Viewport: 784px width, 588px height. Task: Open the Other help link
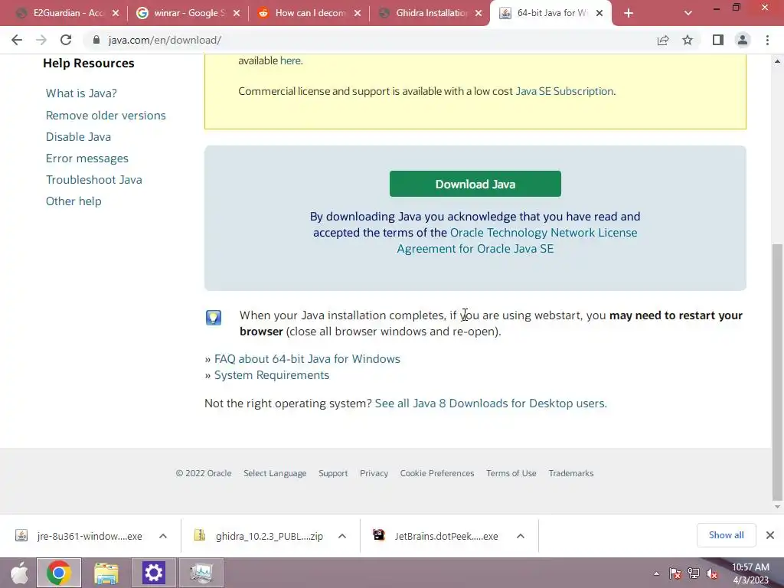pyautogui.click(x=73, y=201)
